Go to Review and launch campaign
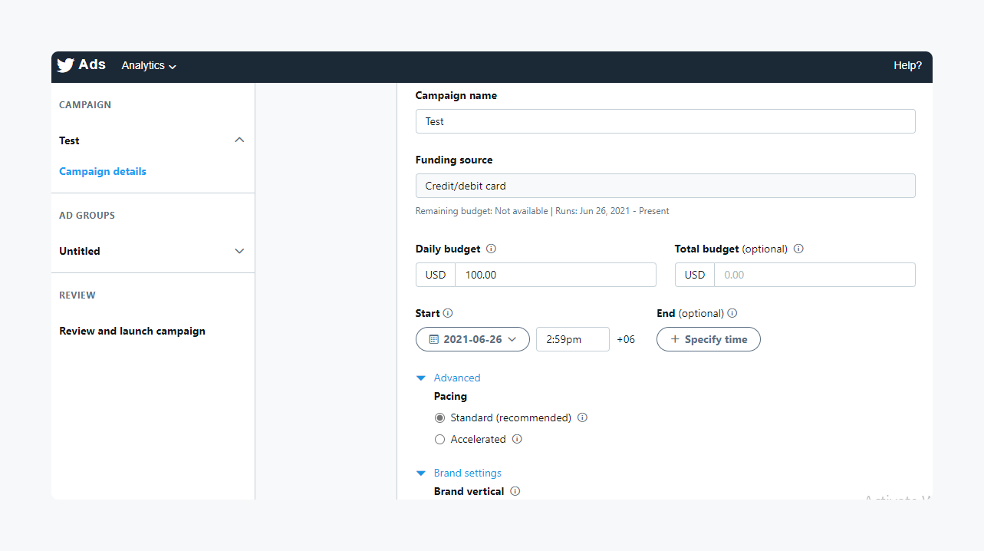Image resolution: width=984 pixels, height=551 pixels. click(132, 332)
